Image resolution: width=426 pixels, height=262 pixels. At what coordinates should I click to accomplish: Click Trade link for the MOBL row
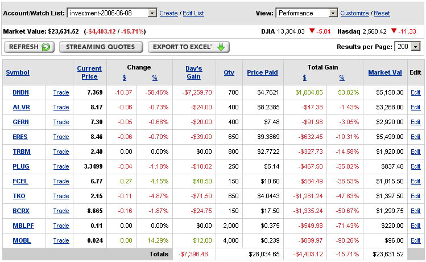point(61,240)
